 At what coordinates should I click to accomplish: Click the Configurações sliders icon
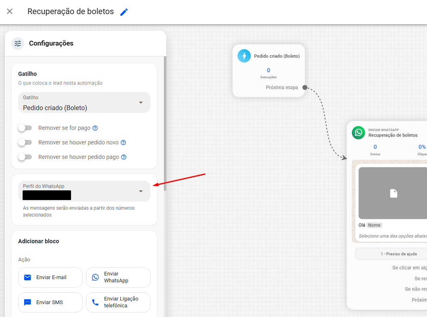[18, 44]
